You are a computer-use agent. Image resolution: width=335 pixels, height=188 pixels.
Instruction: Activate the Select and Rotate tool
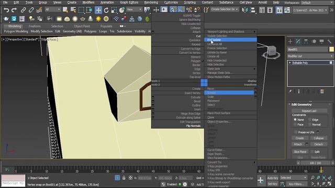coord(106,10)
